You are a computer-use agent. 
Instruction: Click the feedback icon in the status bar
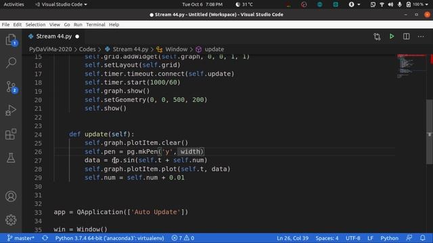[409, 238]
